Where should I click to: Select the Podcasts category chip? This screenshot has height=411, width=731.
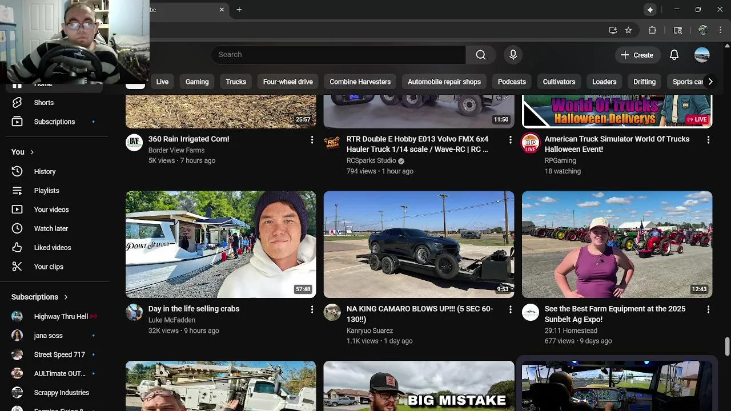[512, 82]
